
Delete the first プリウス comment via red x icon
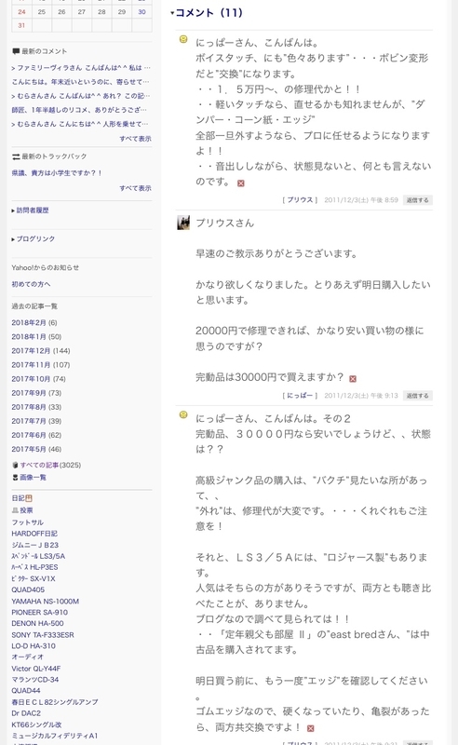pos(241,183)
